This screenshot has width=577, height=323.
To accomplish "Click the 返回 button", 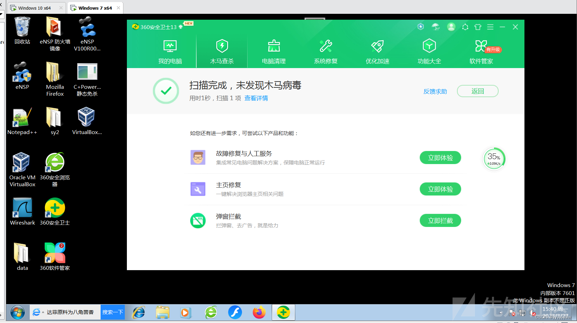I will tap(477, 91).
